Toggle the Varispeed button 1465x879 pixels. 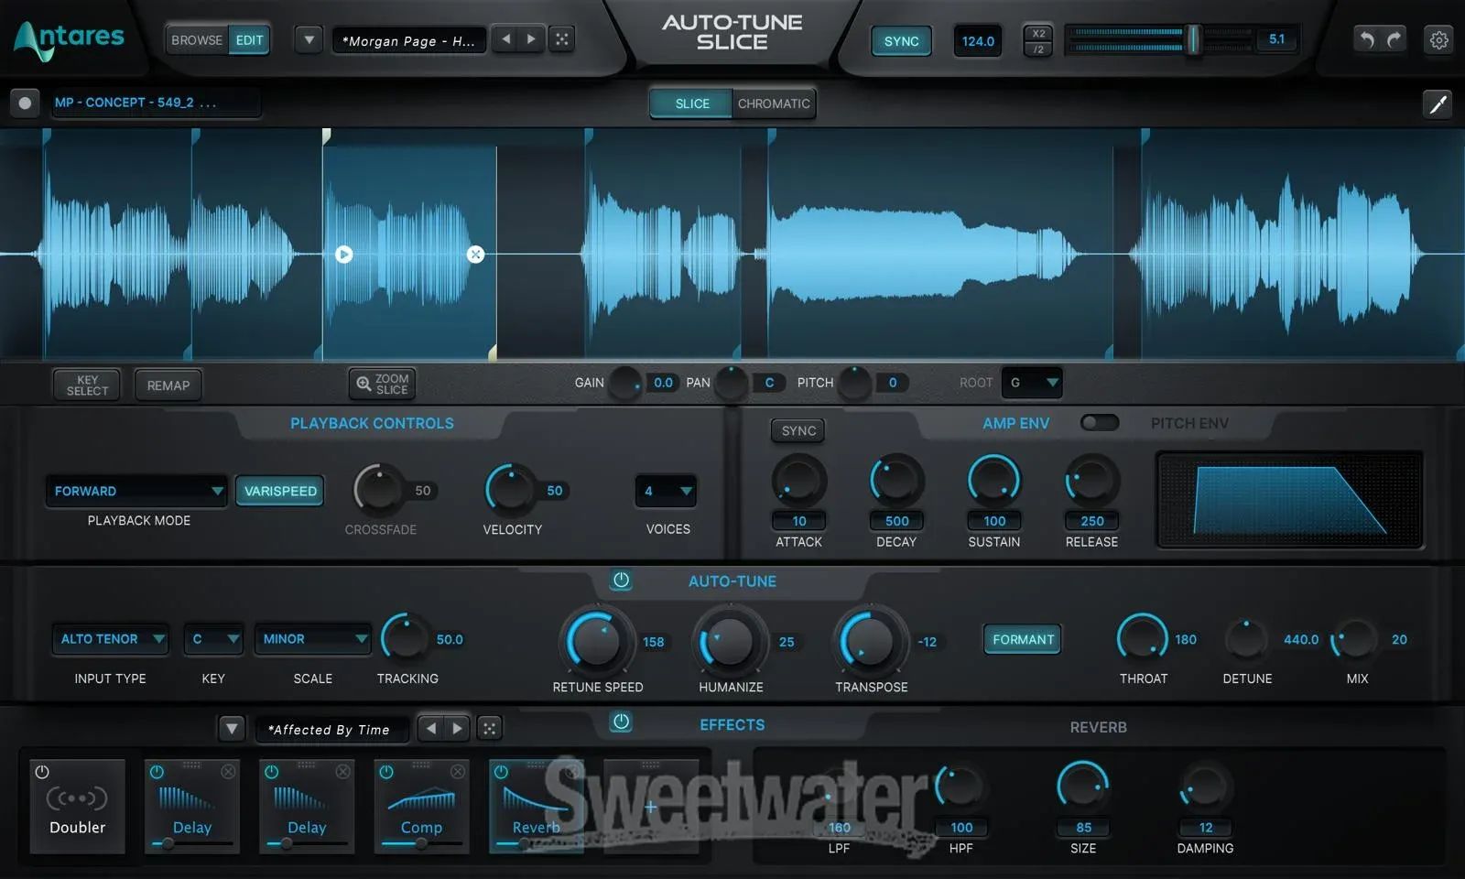click(280, 491)
